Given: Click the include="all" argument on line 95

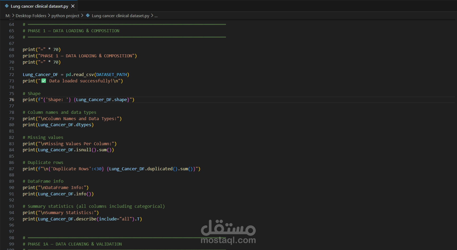Looking at the screenshot, I should tap(115, 219).
